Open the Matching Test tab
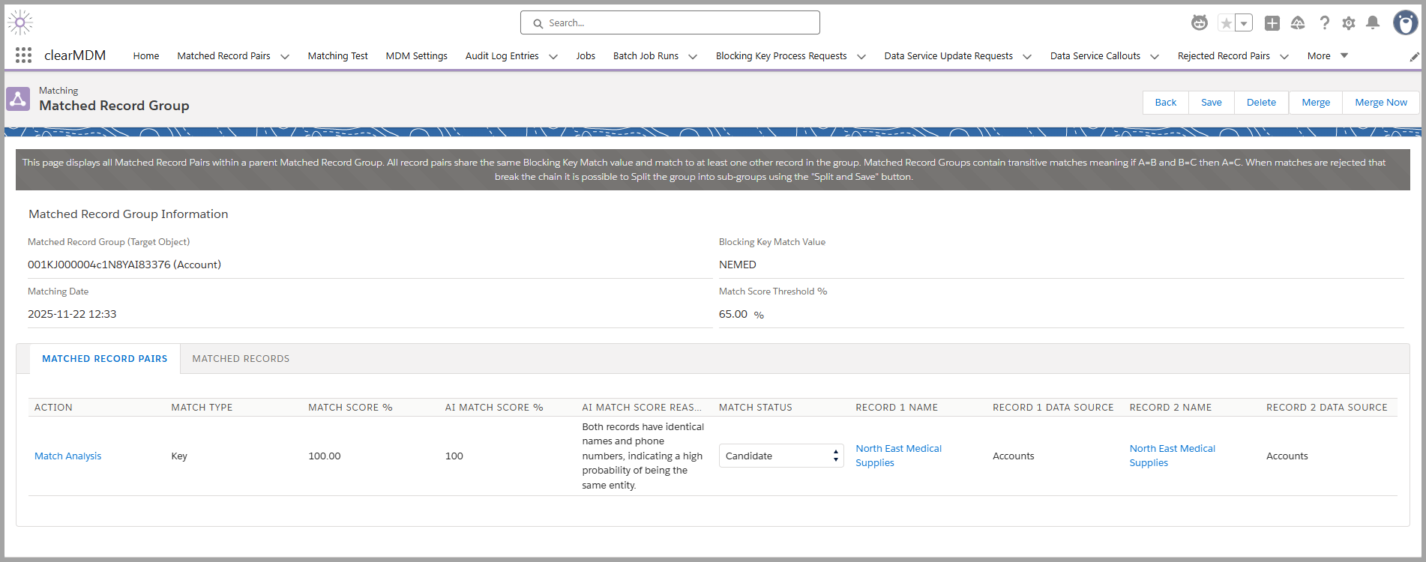 pyautogui.click(x=337, y=55)
